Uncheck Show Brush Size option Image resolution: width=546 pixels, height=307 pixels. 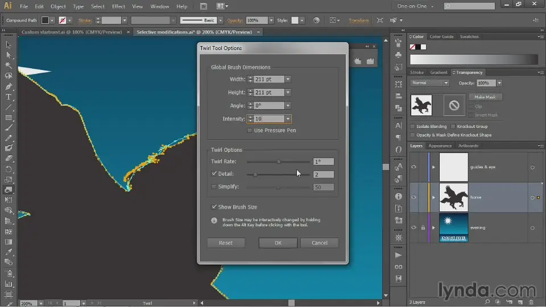click(x=214, y=207)
